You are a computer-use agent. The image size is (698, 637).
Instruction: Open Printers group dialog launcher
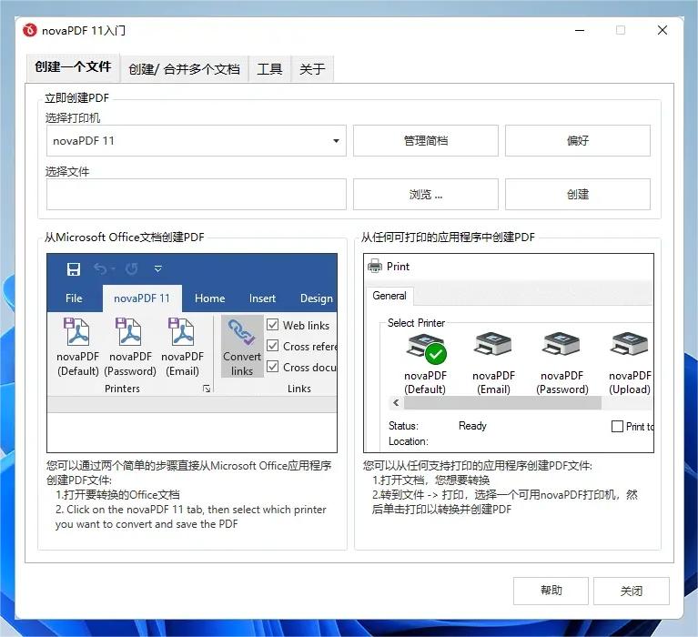pyautogui.click(x=207, y=389)
